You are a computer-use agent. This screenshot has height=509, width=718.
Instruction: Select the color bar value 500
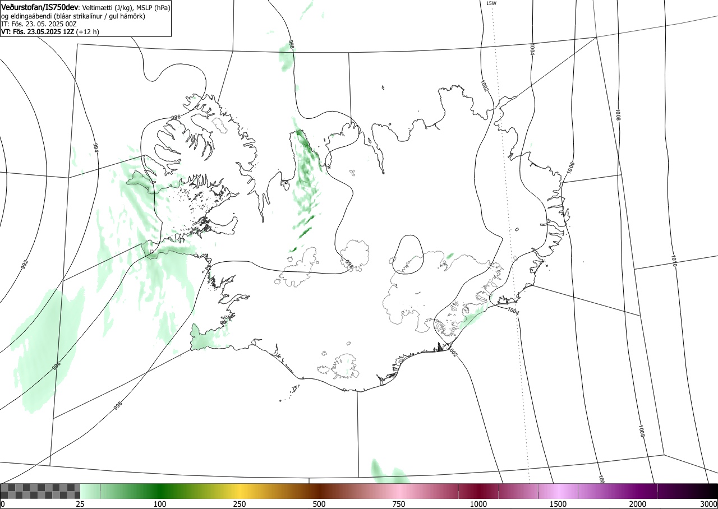[319, 505]
